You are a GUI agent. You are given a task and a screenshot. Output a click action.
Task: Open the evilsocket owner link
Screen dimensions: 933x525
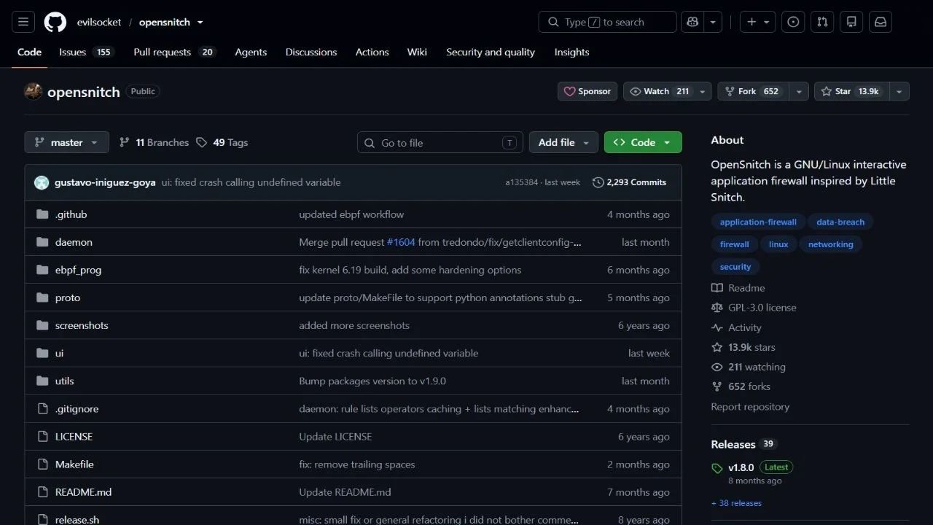coord(99,23)
